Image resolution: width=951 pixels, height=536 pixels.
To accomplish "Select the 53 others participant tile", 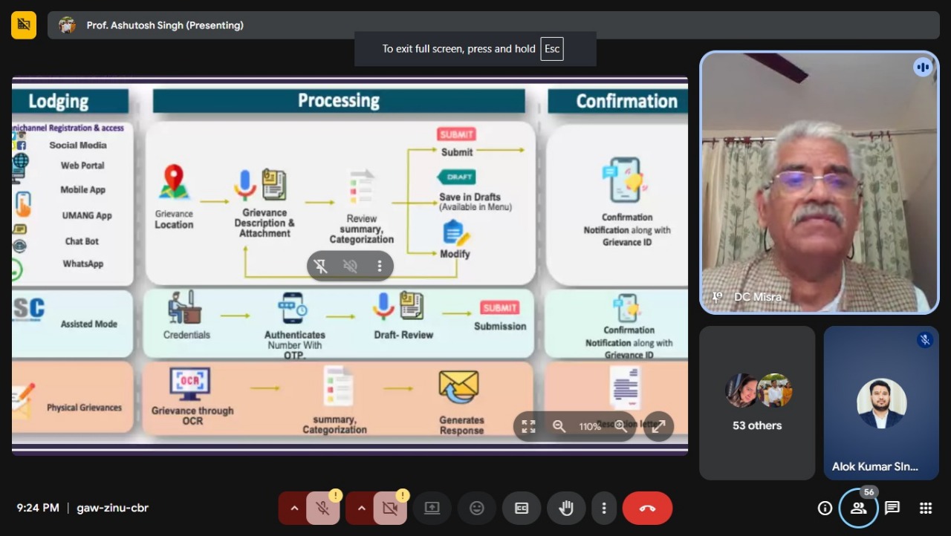I will [x=757, y=402].
